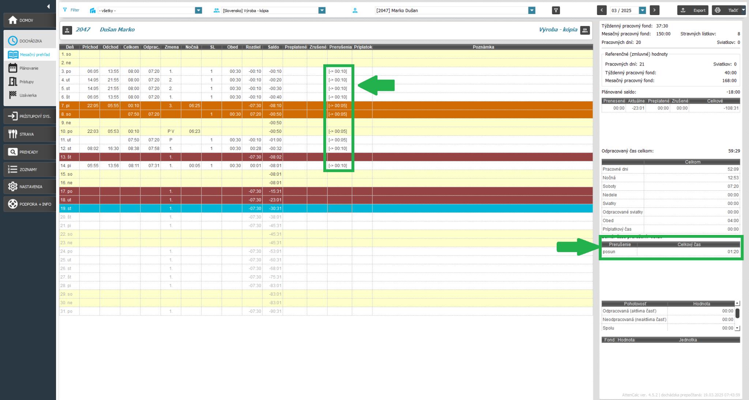Open the 03 / 2025 month dropdown
The image size is (749, 400).
pyautogui.click(x=642, y=10)
